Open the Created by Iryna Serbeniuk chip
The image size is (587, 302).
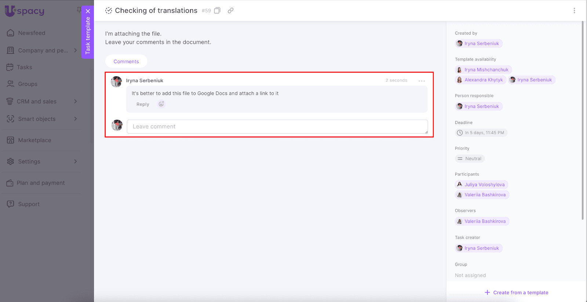click(x=478, y=44)
